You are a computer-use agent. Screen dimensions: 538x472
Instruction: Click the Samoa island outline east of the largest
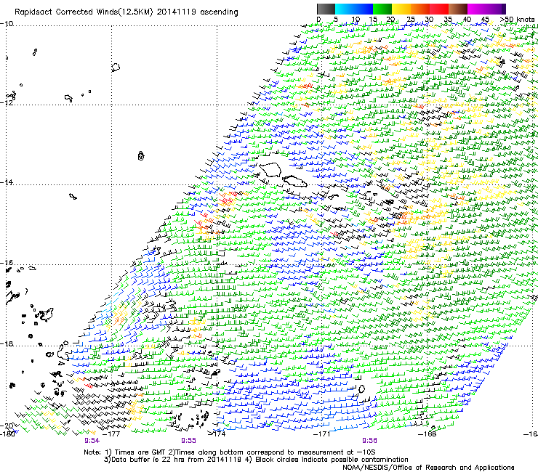294,181
